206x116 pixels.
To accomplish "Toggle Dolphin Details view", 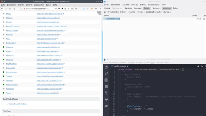I will 147,8.
